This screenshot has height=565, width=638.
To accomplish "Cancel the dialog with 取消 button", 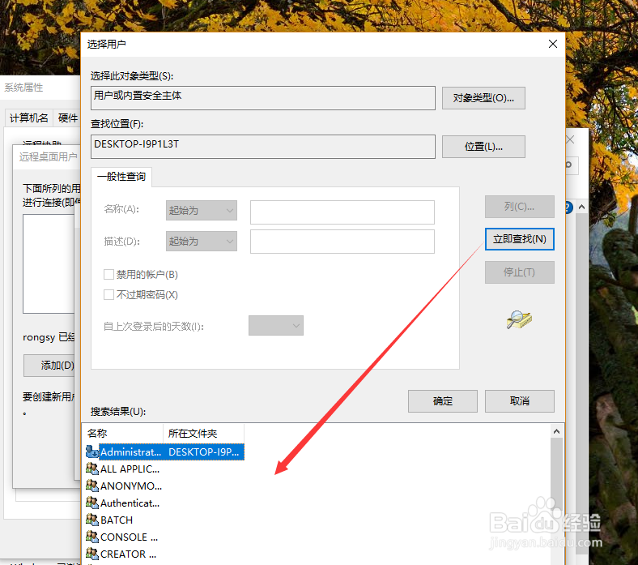I will point(520,401).
